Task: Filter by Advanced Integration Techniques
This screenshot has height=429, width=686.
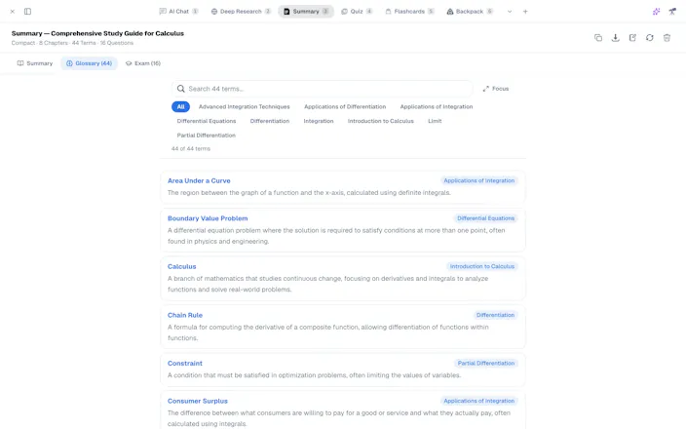Action: click(245, 107)
